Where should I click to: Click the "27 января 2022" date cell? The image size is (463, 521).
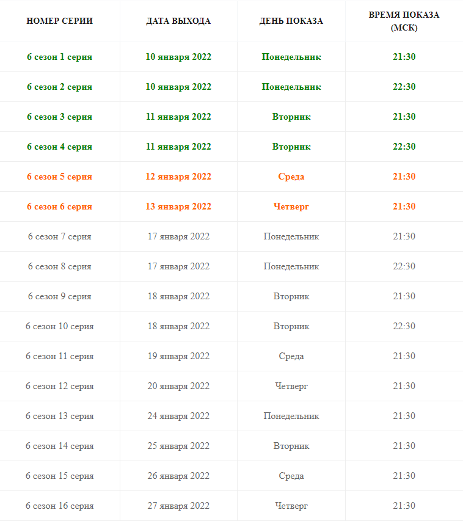coord(178,506)
